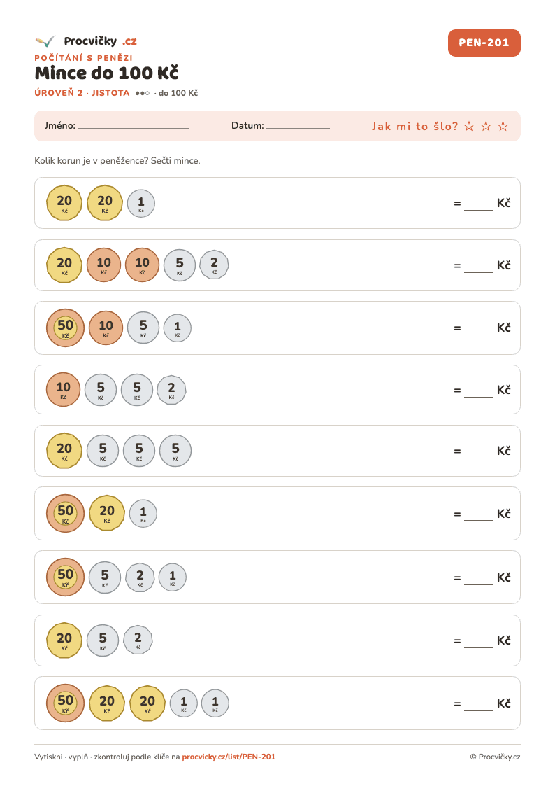Click the orange PEN-201 badge
555x786 pixels.
484,43
